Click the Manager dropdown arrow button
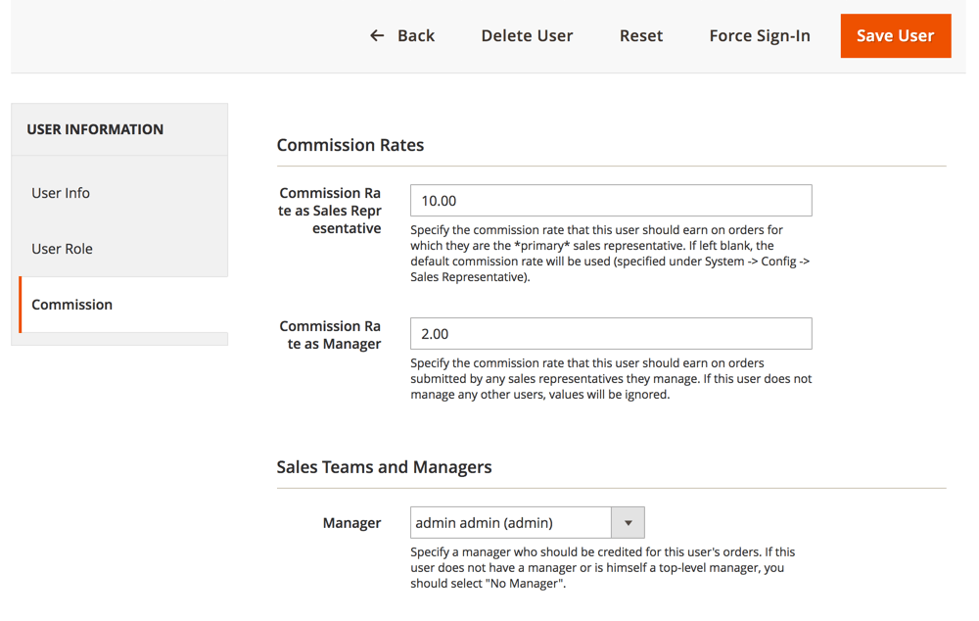 [628, 523]
